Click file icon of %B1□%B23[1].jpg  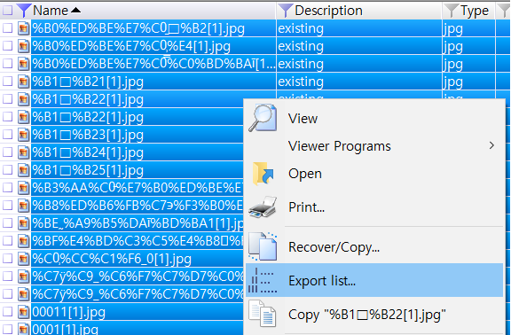(x=23, y=135)
